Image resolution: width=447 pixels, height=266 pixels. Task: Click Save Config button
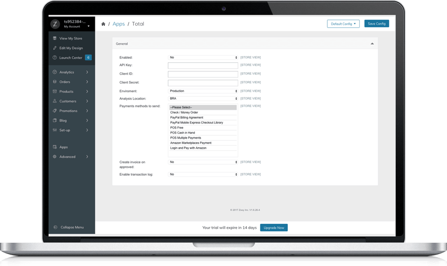(377, 24)
